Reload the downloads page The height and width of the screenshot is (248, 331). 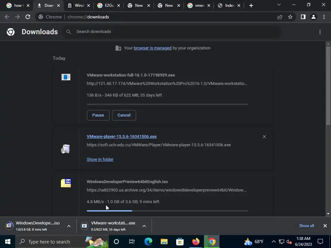(x=28, y=17)
